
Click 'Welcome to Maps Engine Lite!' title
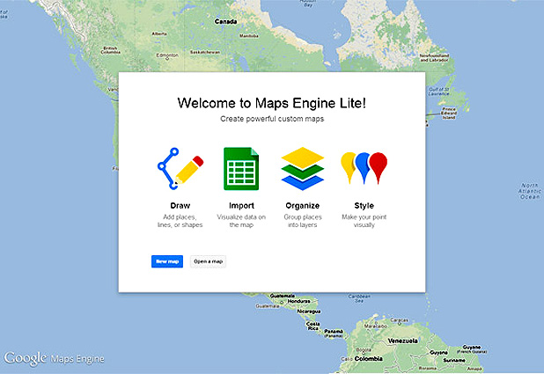(x=272, y=103)
